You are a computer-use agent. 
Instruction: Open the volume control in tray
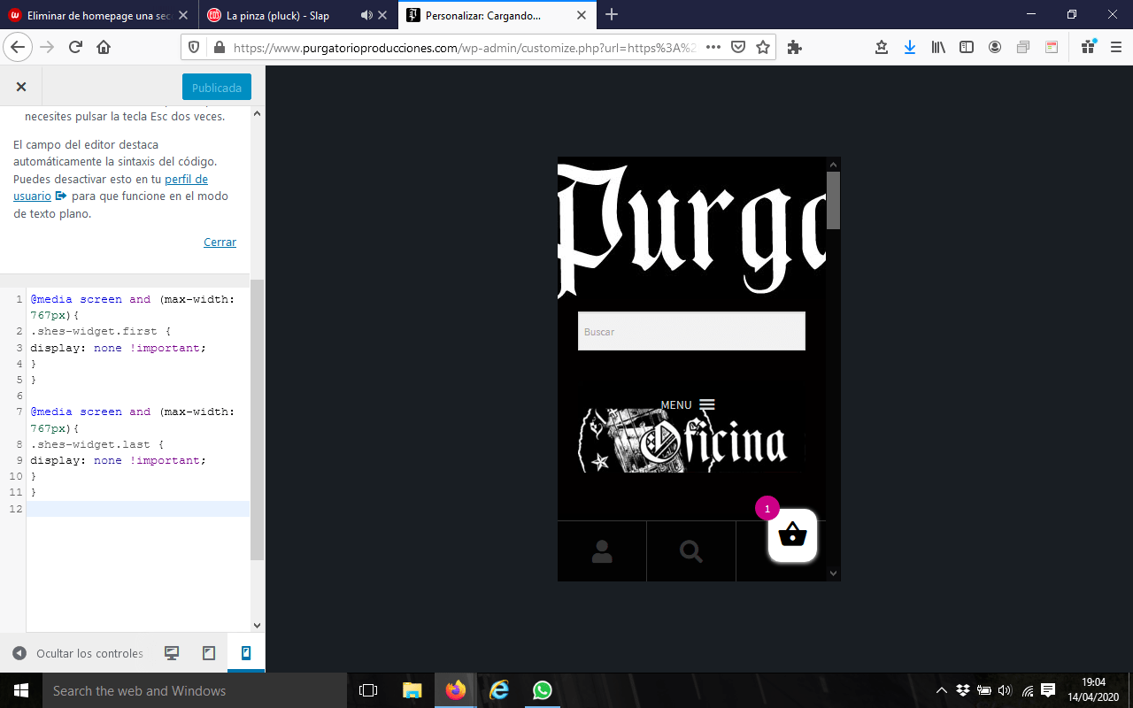click(x=1005, y=690)
